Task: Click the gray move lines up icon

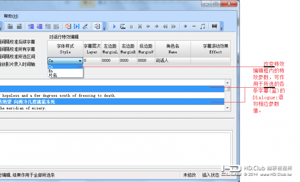Action: coord(48,26)
